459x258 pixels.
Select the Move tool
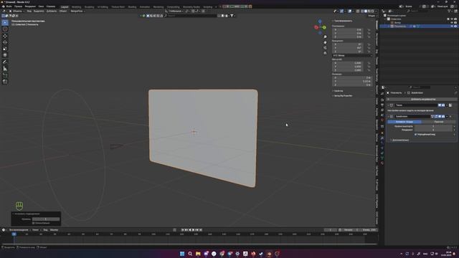click(x=5, y=36)
